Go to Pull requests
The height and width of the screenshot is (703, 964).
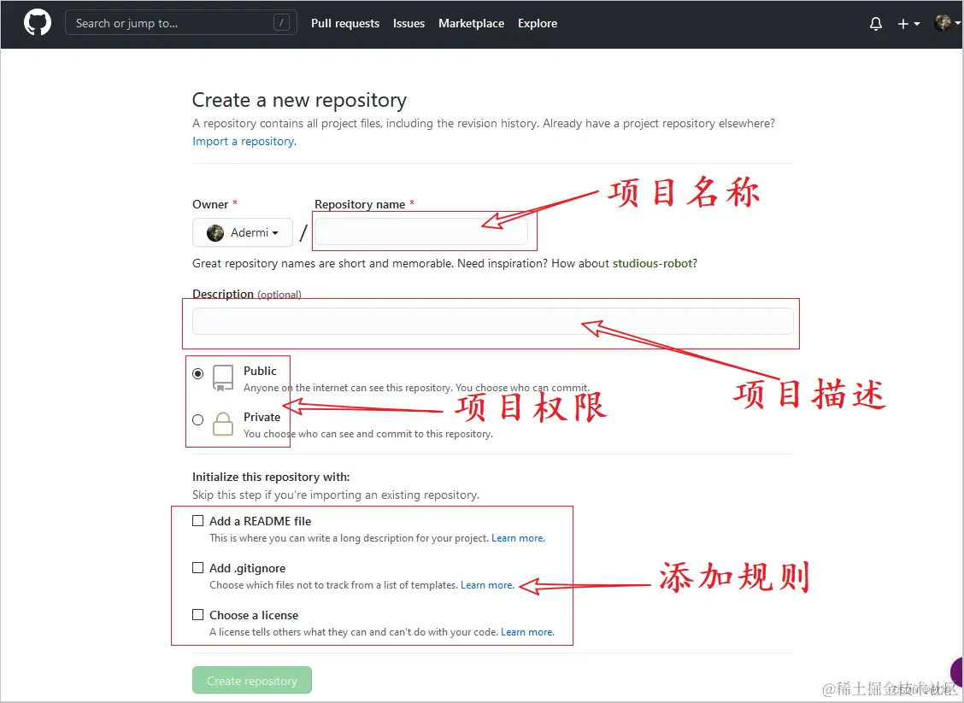345,23
